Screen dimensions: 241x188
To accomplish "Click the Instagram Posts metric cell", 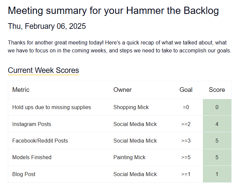I will 32,124.
